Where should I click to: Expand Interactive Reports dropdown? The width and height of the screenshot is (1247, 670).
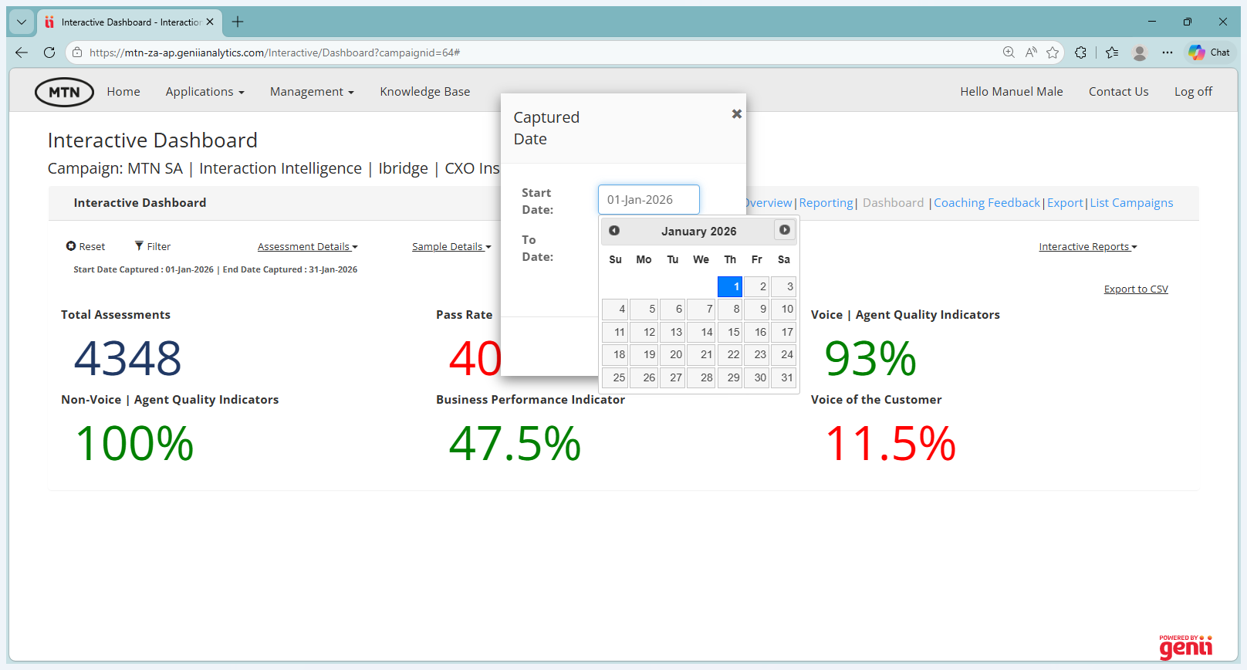point(1087,247)
